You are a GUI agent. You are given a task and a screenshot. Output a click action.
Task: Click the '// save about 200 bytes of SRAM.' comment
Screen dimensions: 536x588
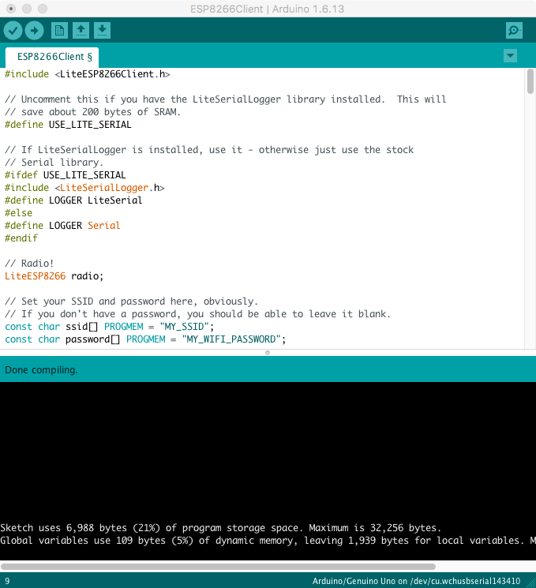pos(92,112)
